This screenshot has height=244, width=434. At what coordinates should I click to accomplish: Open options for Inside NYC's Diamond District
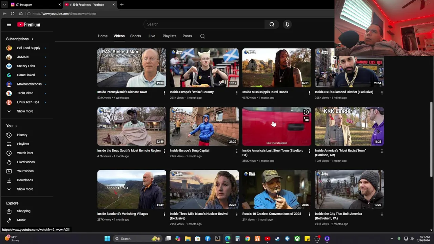[x=382, y=93]
